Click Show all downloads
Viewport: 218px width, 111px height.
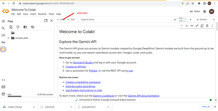click(x=206, y=107)
